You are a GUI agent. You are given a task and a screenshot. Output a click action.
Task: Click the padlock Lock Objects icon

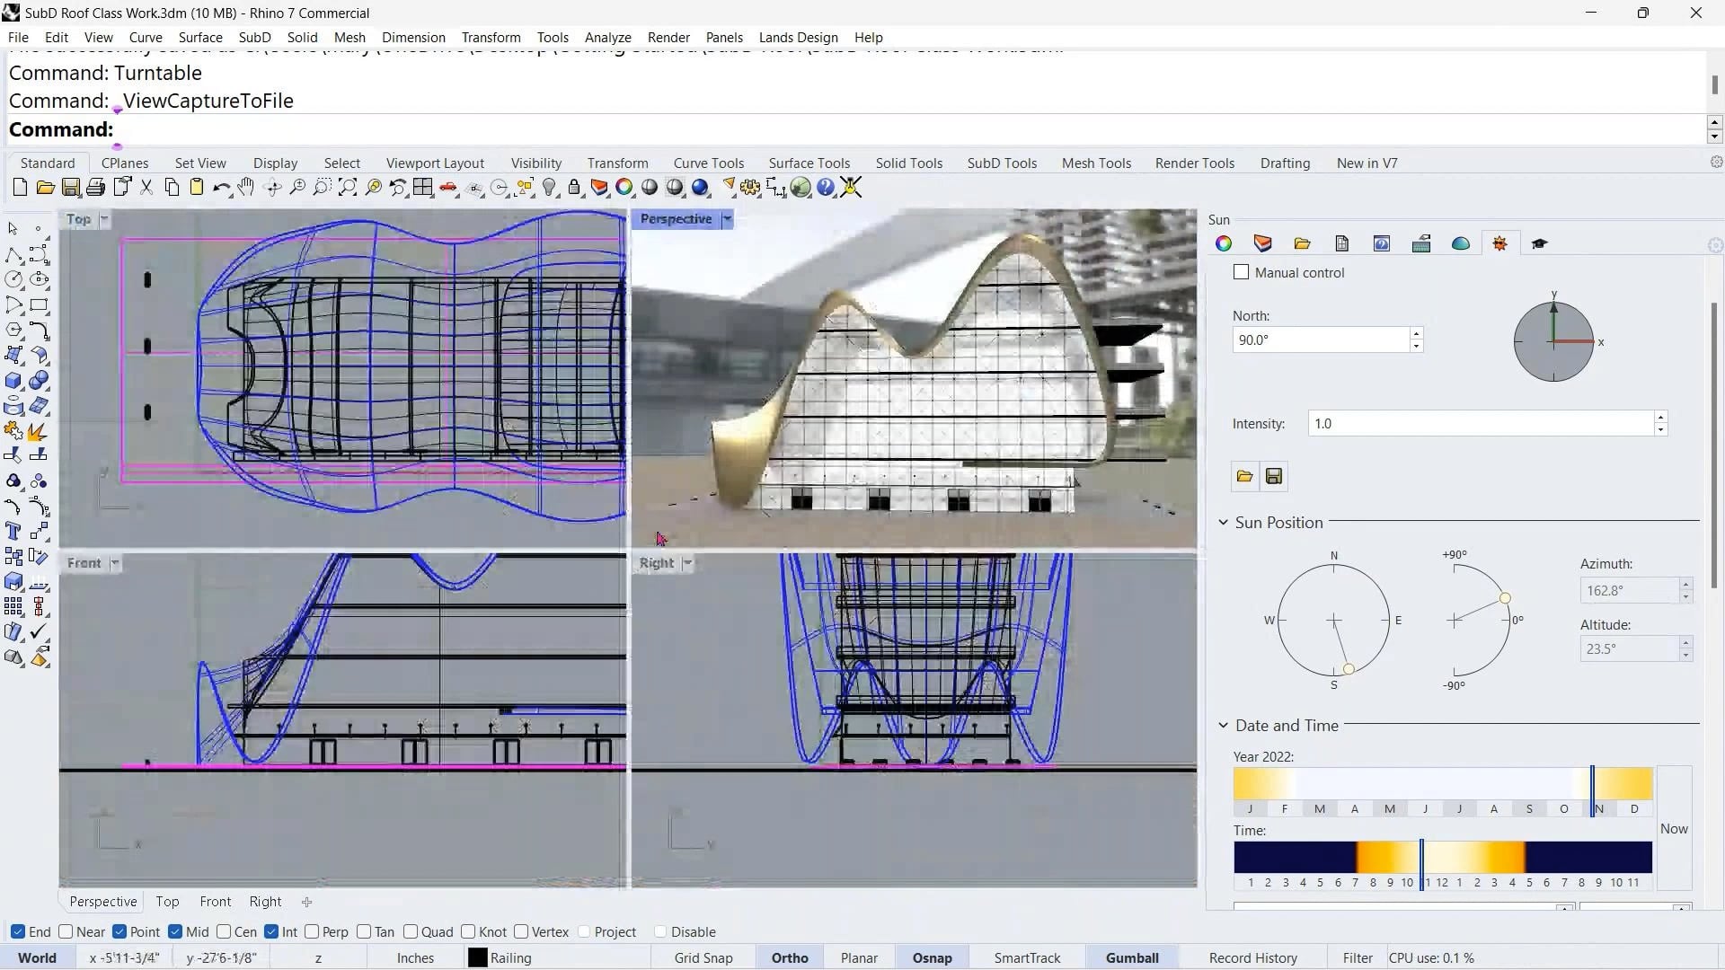574,188
